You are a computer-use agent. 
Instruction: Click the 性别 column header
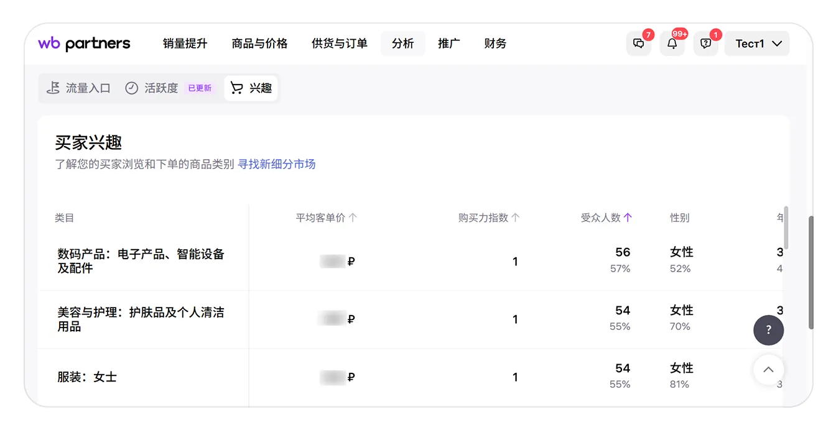680,217
